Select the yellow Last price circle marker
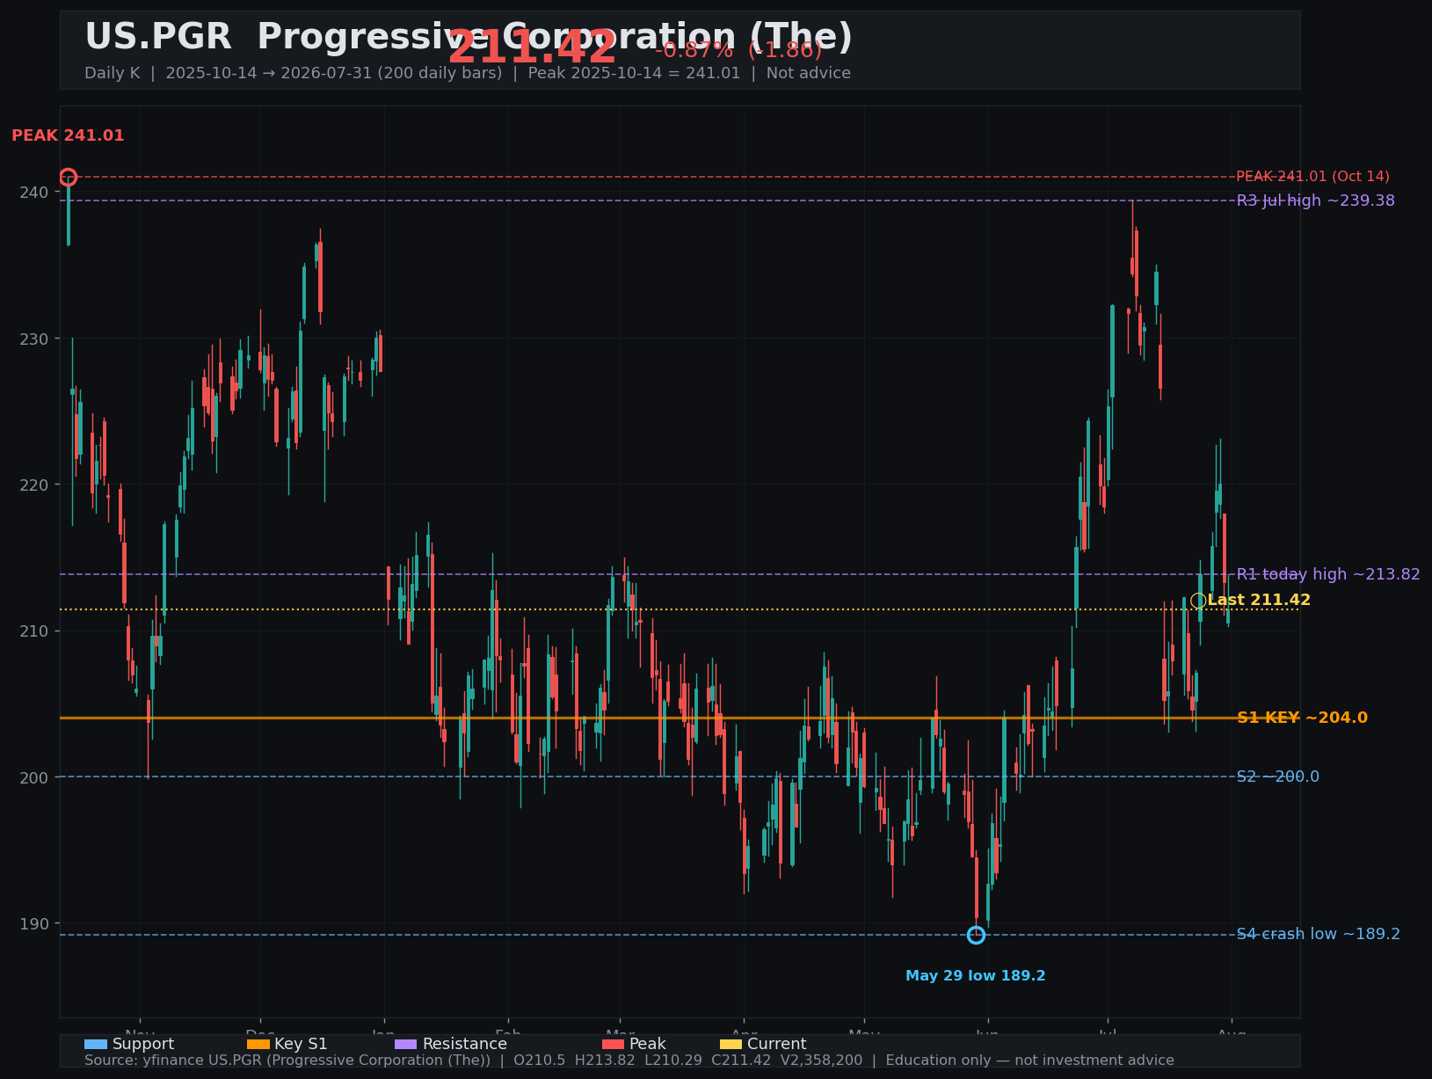Viewport: 1432px width, 1079px height. [1198, 601]
